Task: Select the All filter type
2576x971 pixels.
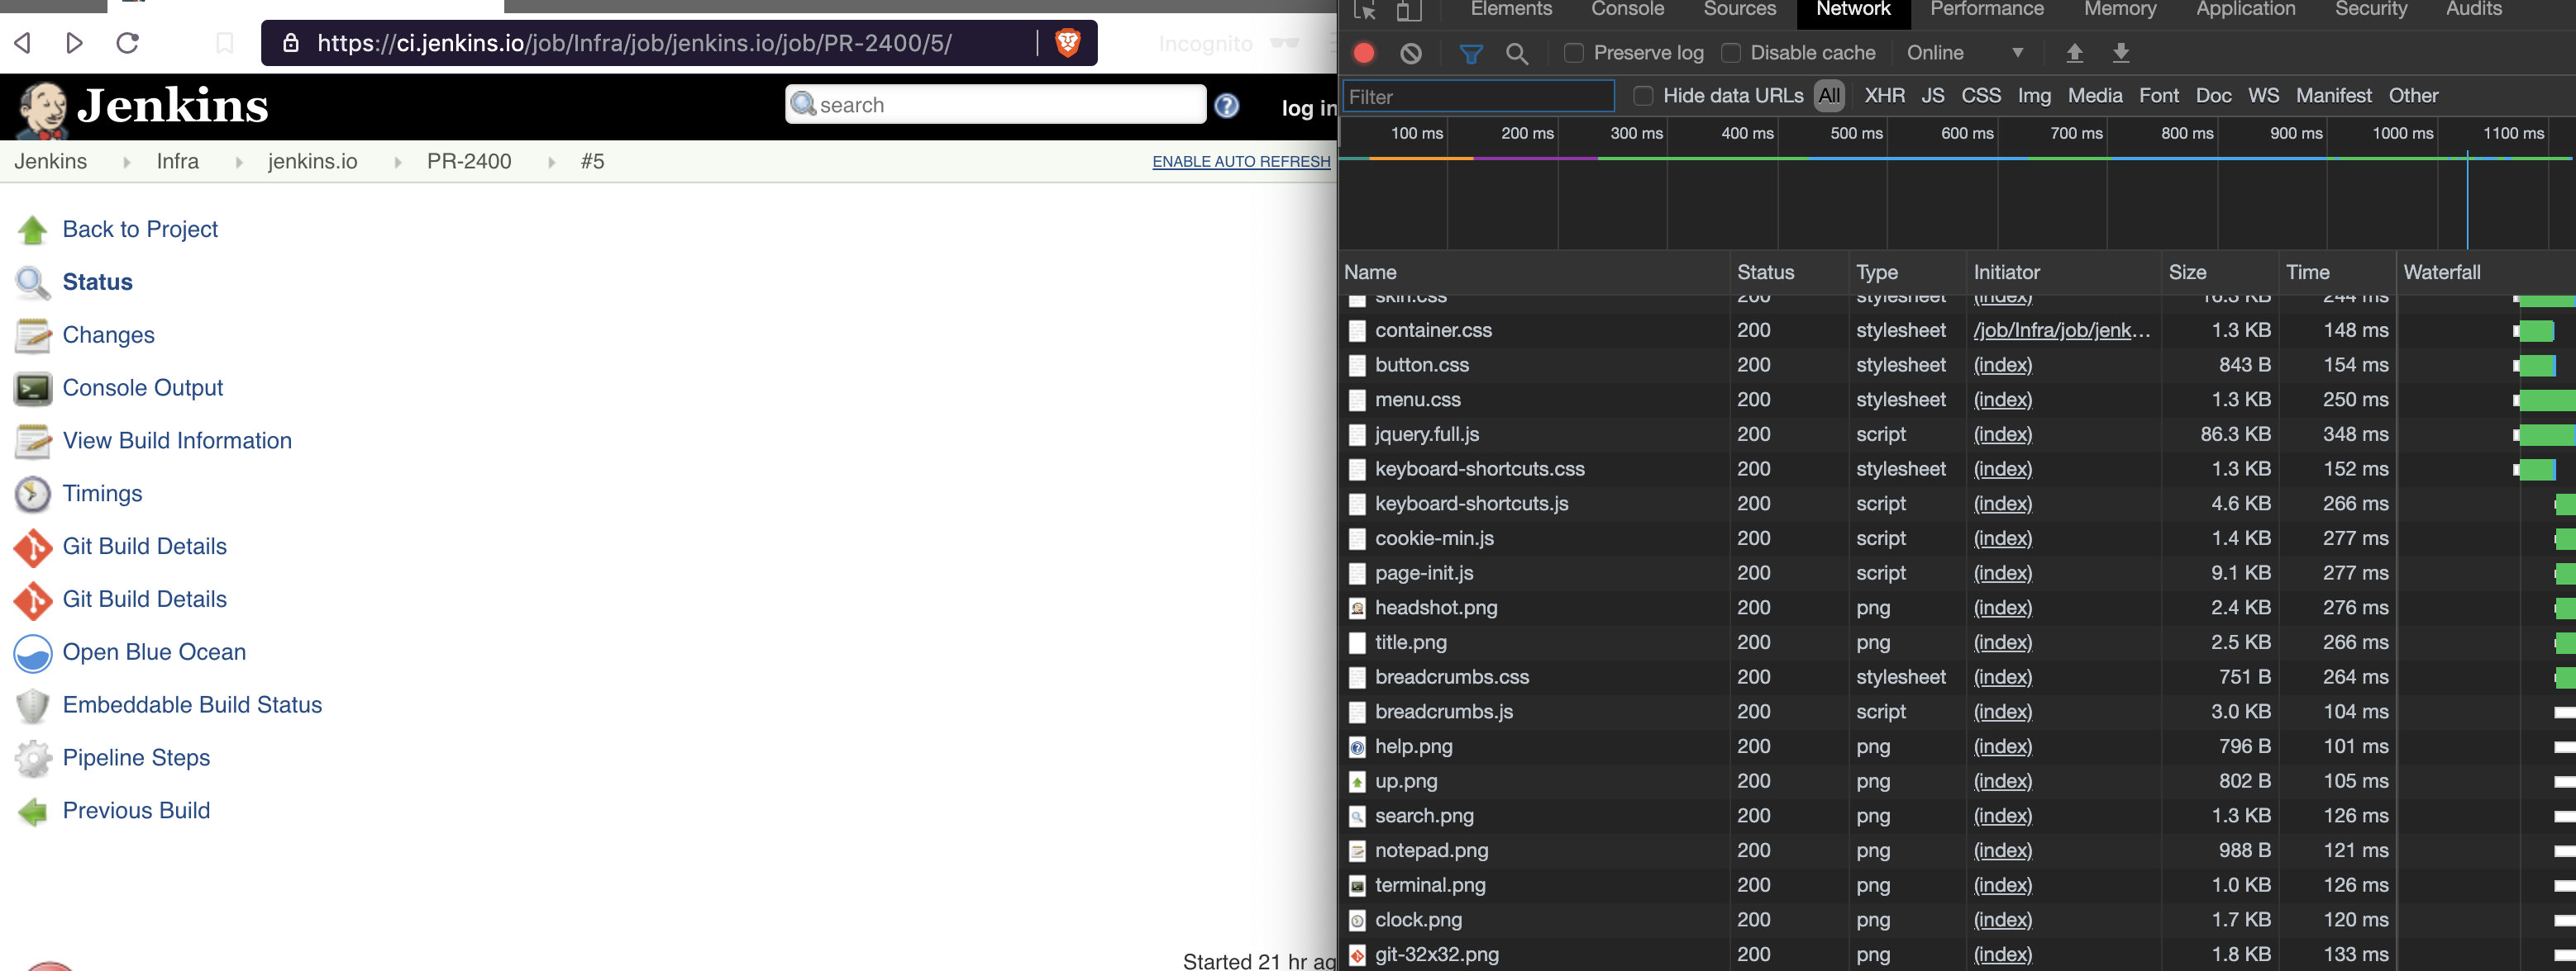Action: 1829,96
